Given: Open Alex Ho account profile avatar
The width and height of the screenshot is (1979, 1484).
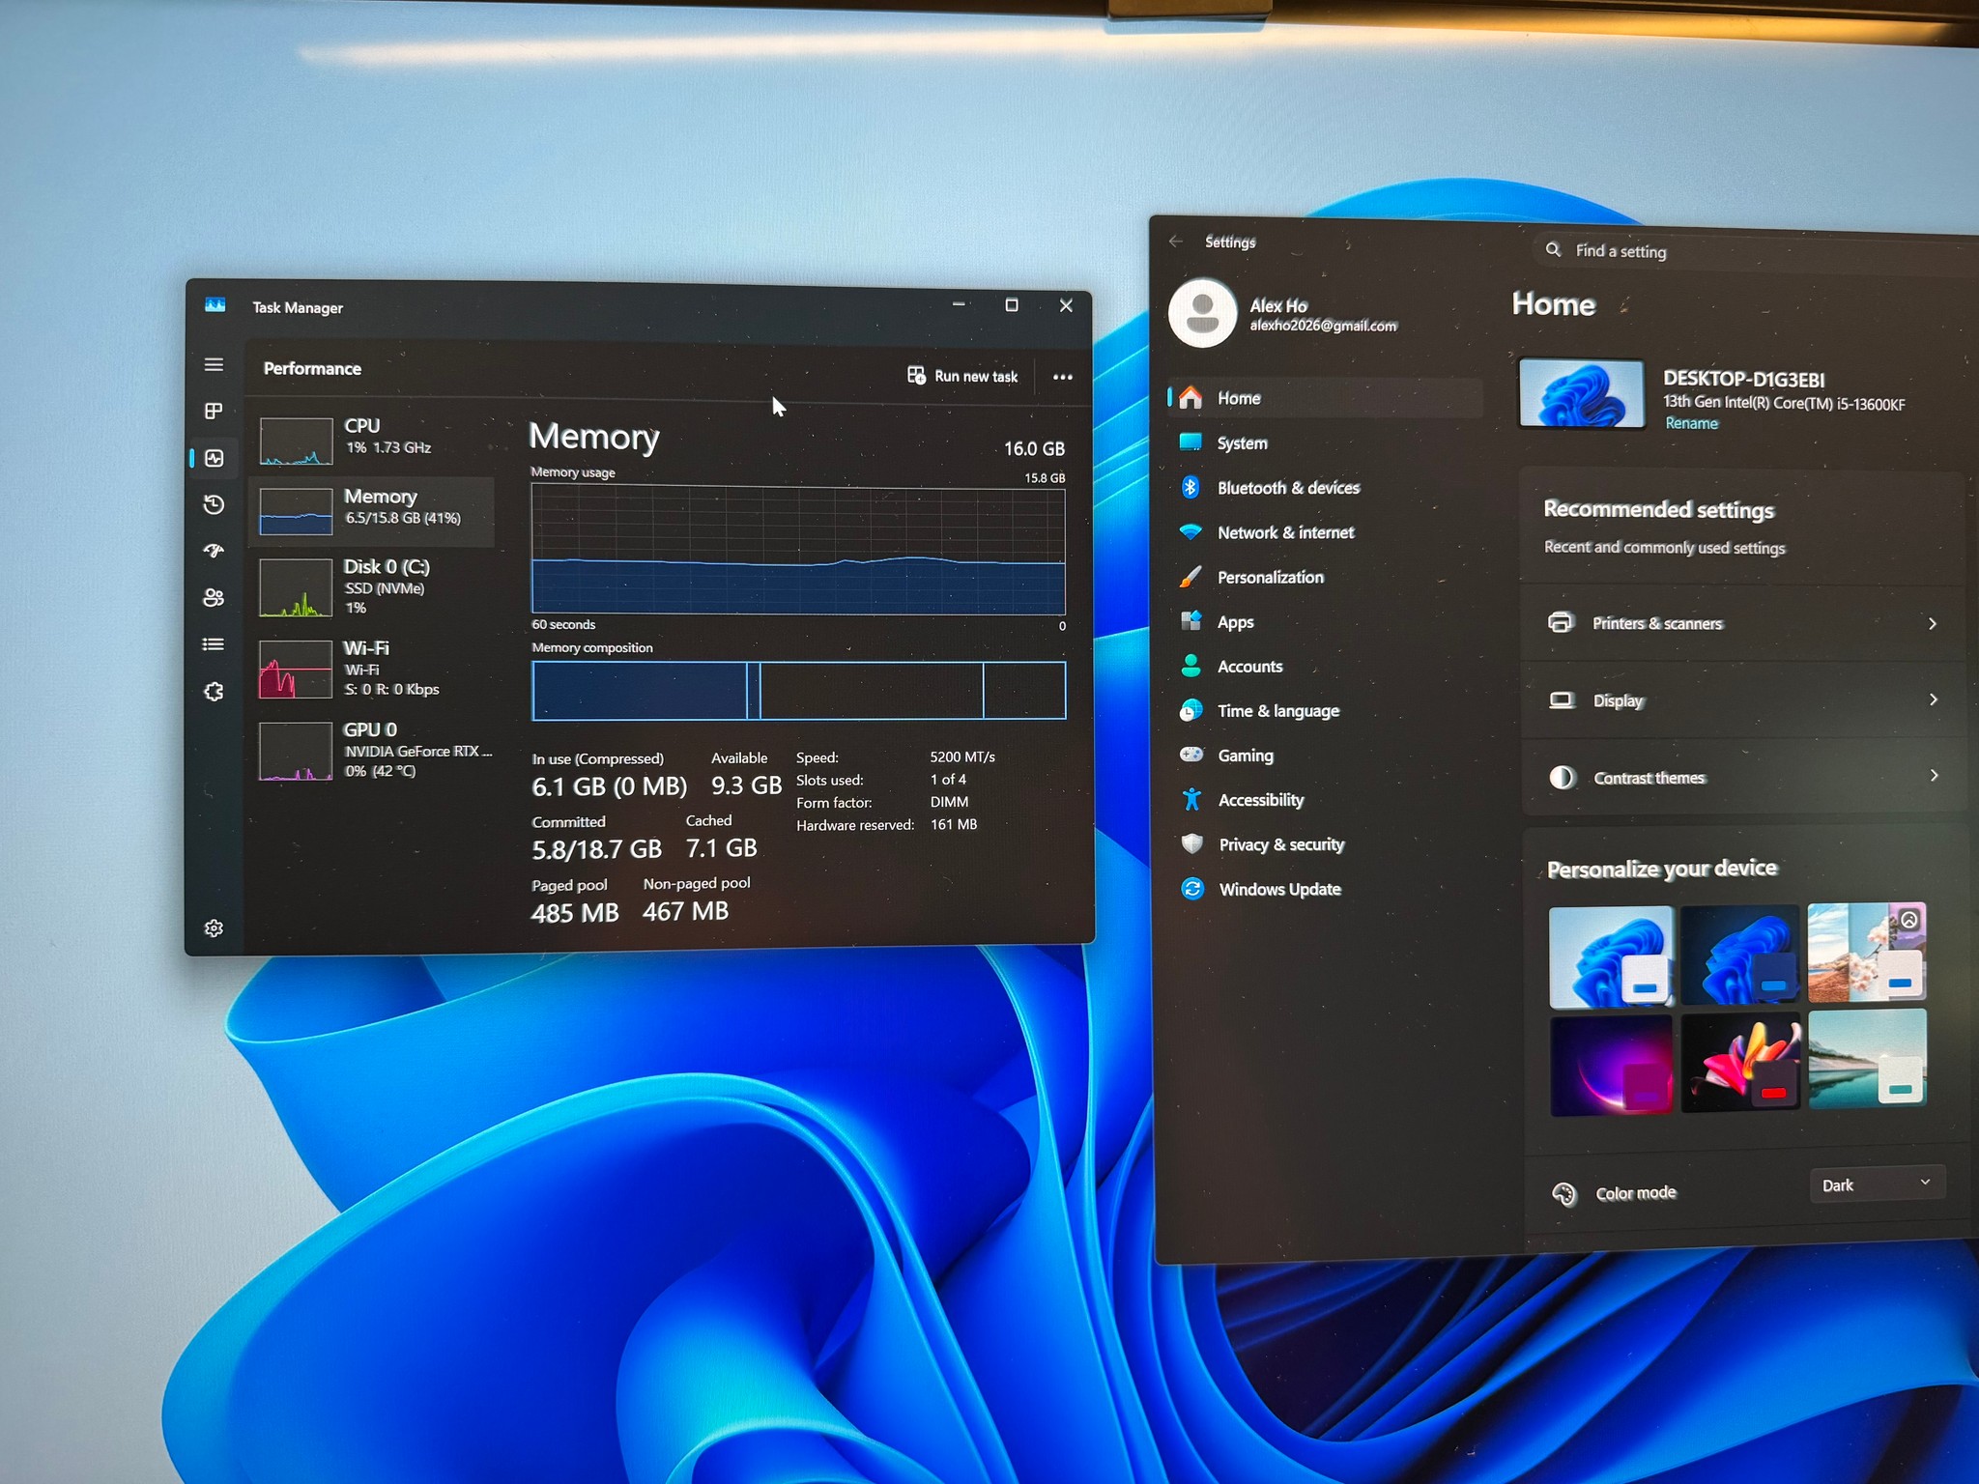Looking at the screenshot, I should point(1202,313).
